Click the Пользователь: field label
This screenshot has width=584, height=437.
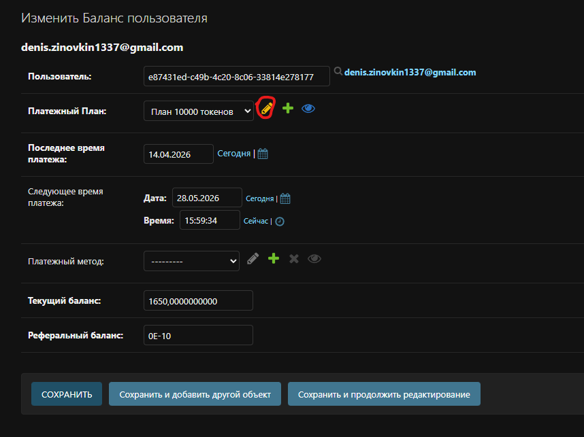click(x=60, y=76)
